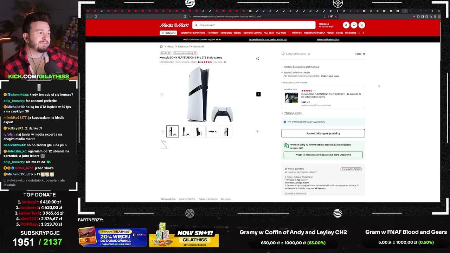Open MediaMarkt POLECA menu item

pyautogui.click(x=314, y=33)
